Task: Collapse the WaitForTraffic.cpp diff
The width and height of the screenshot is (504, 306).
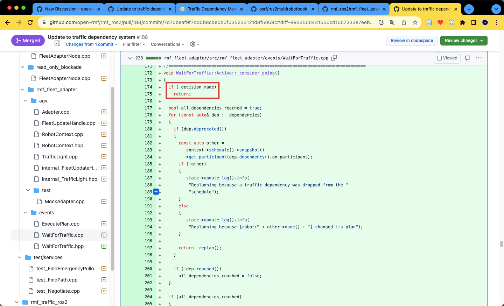Action: [x=130, y=58]
